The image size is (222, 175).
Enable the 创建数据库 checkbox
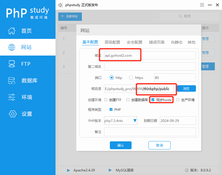[x=128, y=100]
